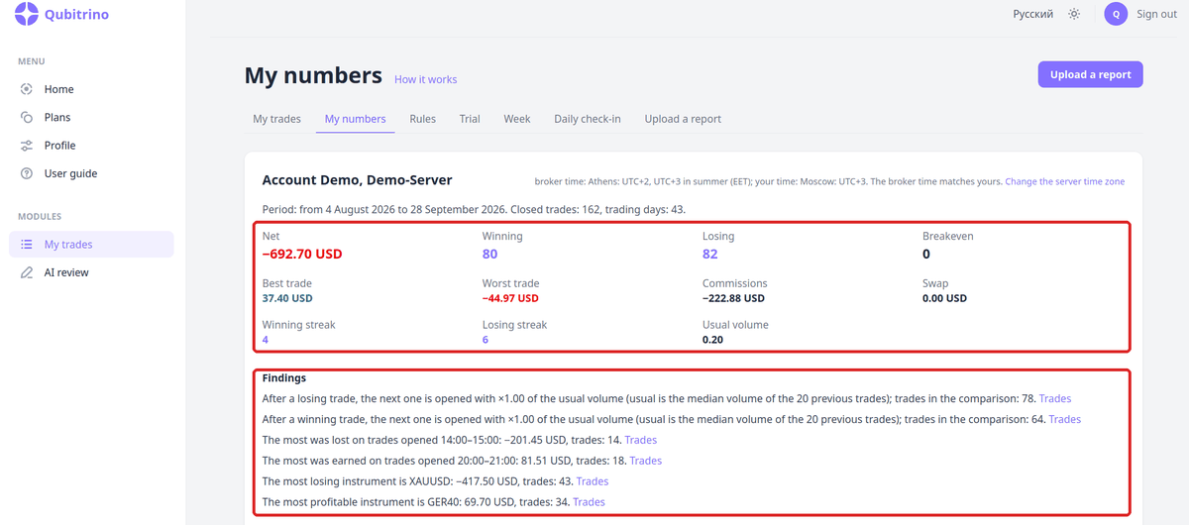Open the Upload a report tab
This screenshot has width=1189, height=525.
[x=683, y=119]
